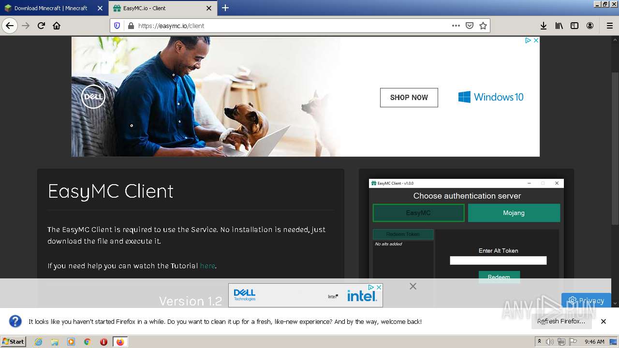The image size is (619, 348).
Task: Launch Google Chrome from taskbar
Action: tap(88, 342)
